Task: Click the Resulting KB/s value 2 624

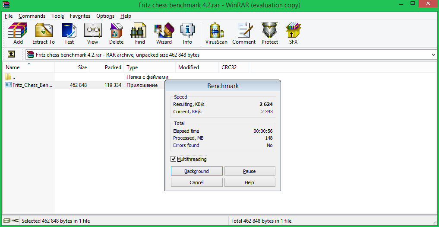Action: point(266,104)
